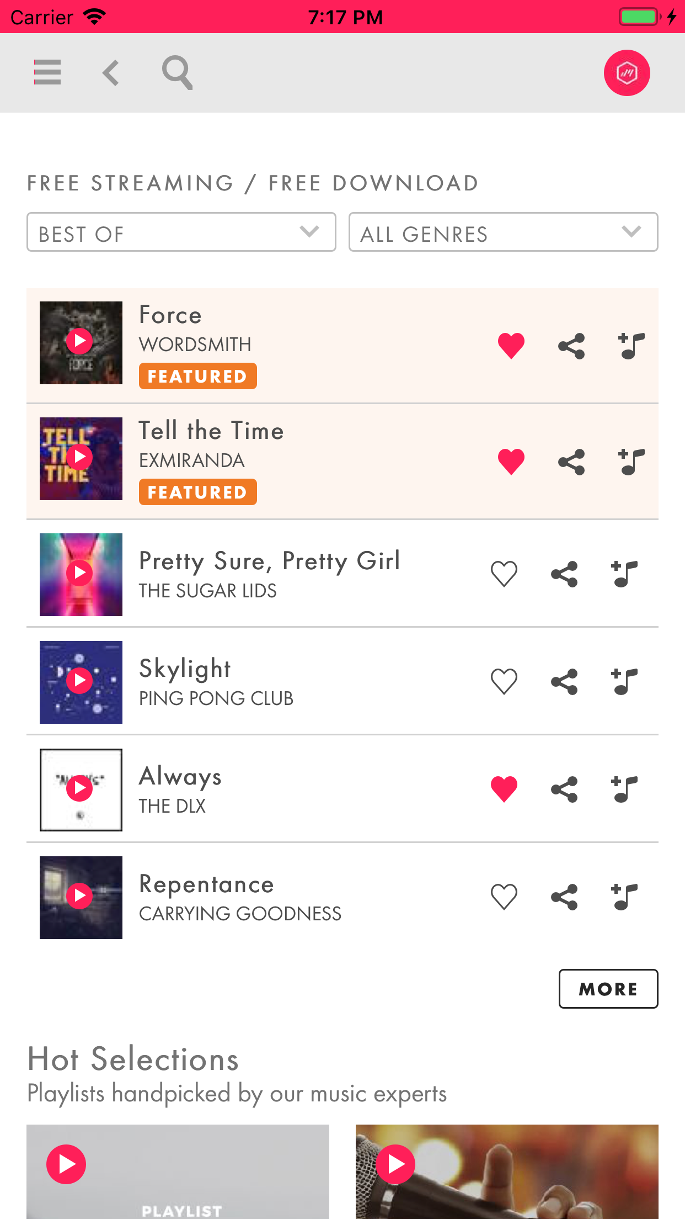
Task: Open the Wordsmith artist link
Action: (x=195, y=344)
